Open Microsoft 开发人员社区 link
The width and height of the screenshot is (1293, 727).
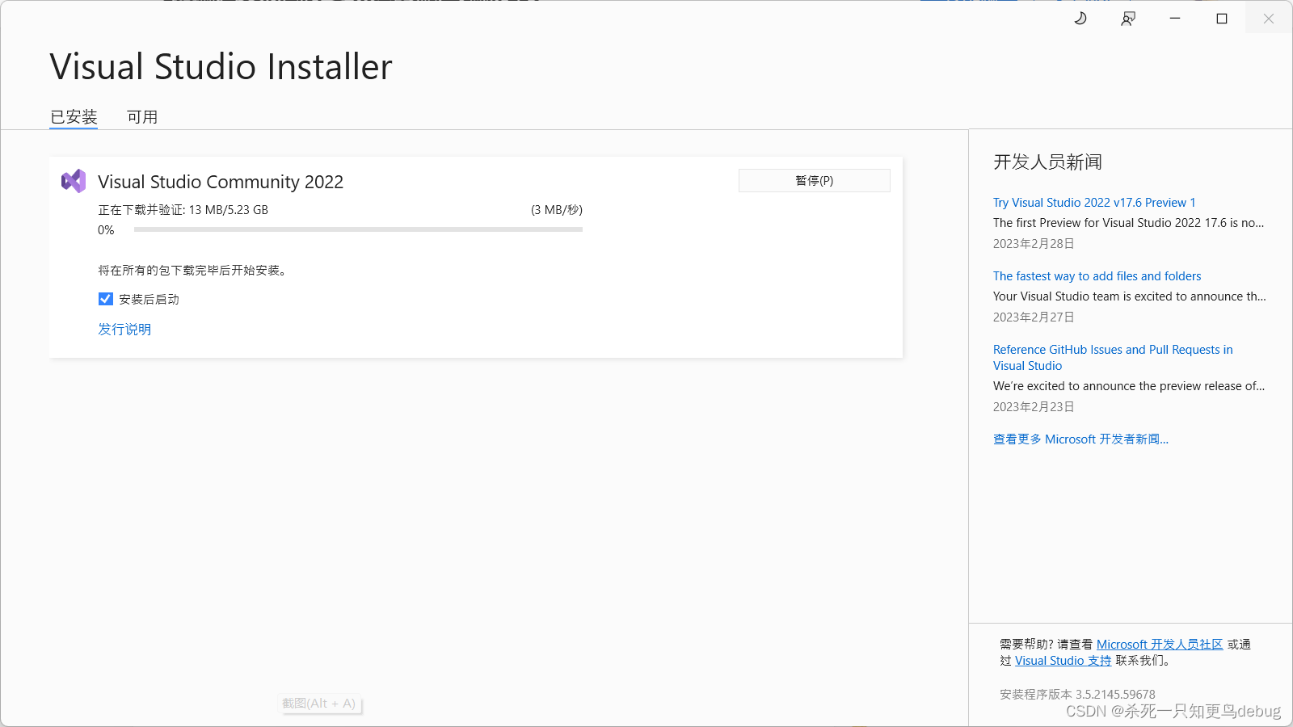[x=1160, y=644]
